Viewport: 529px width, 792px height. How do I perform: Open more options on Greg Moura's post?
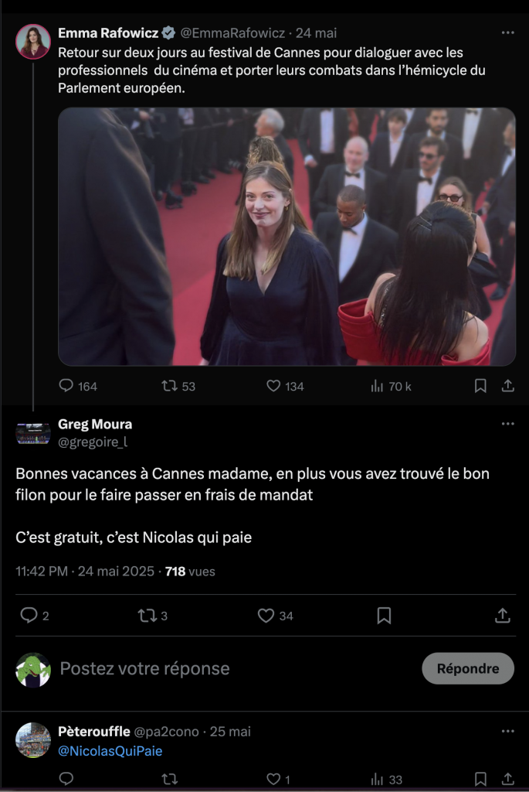click(x=507, y=424)
